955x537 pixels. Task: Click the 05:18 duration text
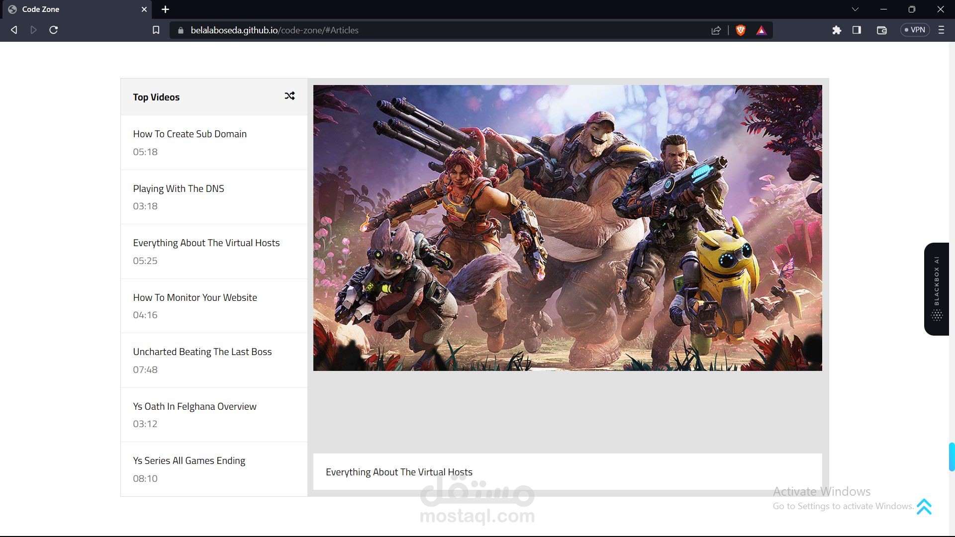coord(145,152)
